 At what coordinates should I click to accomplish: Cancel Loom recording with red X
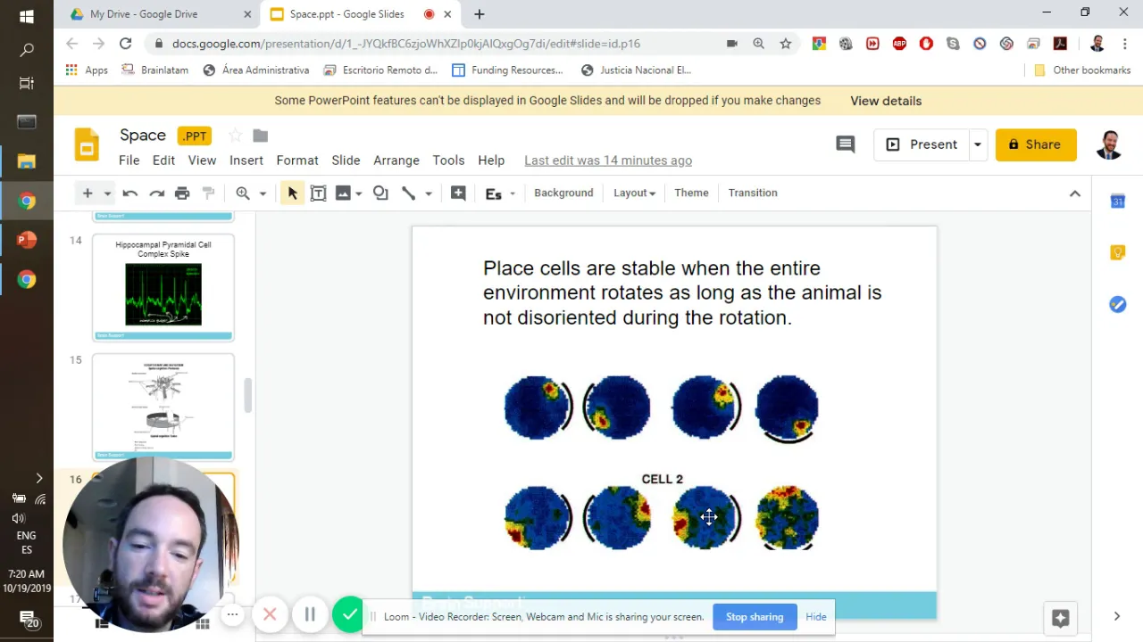270,614
